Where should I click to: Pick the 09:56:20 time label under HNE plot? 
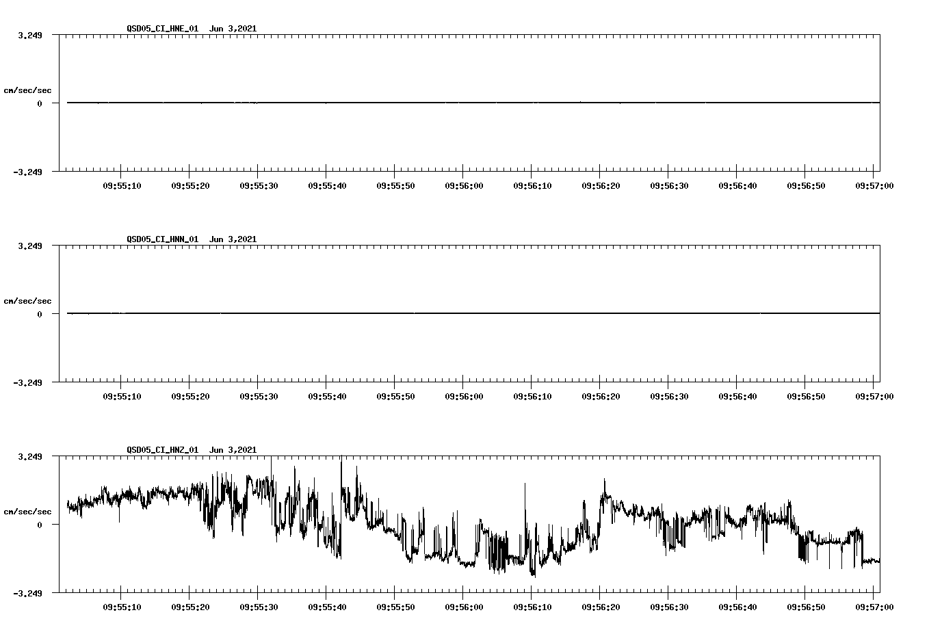[x=601, y=185]
